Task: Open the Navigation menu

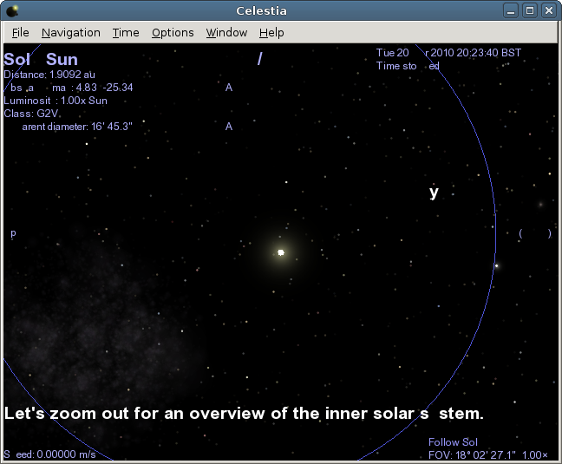Action: 70,32
